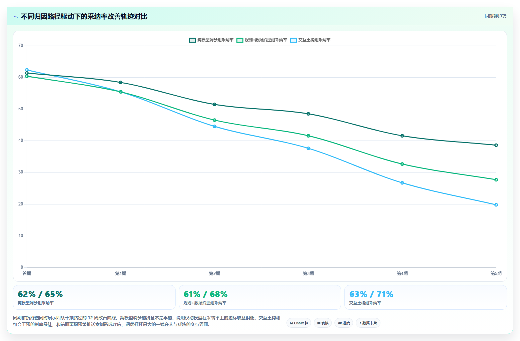
Task: Click the lightning icon beside the chart title
Action: [x=16, y=17]
